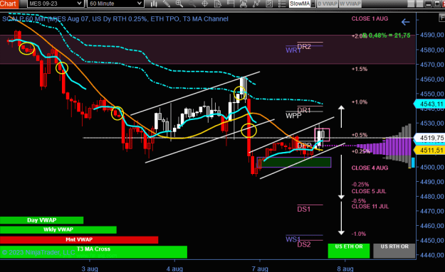Click the greyed zoom out magnifier
The width and height of the screenshot is (445, 272).
click(192, 4)
